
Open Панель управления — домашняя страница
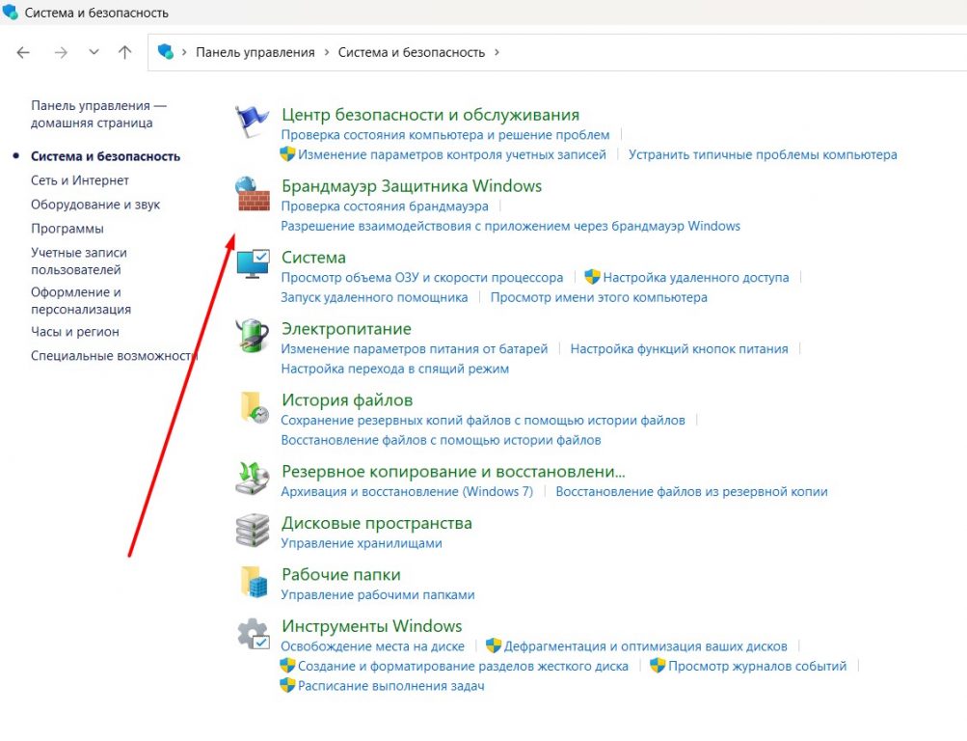tap(98, 114)
